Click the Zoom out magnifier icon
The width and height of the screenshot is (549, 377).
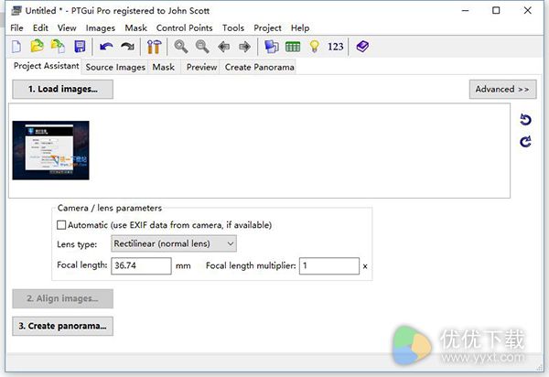click(x=202, y=47)
